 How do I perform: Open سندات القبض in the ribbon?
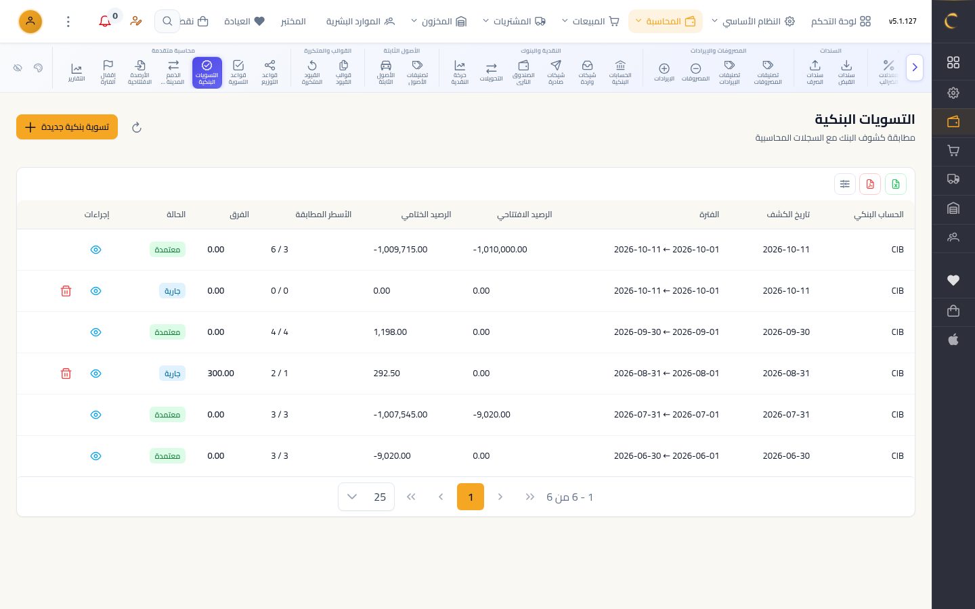pos(846,72)
